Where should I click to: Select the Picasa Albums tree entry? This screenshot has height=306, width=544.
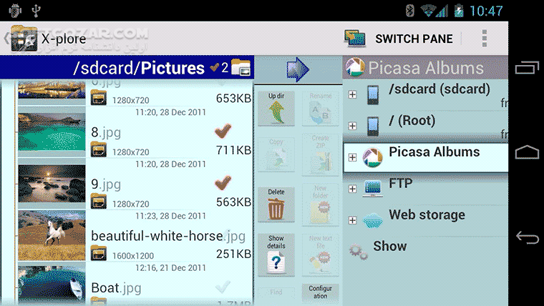[x=426, y=157]
